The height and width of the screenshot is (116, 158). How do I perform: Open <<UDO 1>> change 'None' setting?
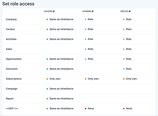pos(89,108)
